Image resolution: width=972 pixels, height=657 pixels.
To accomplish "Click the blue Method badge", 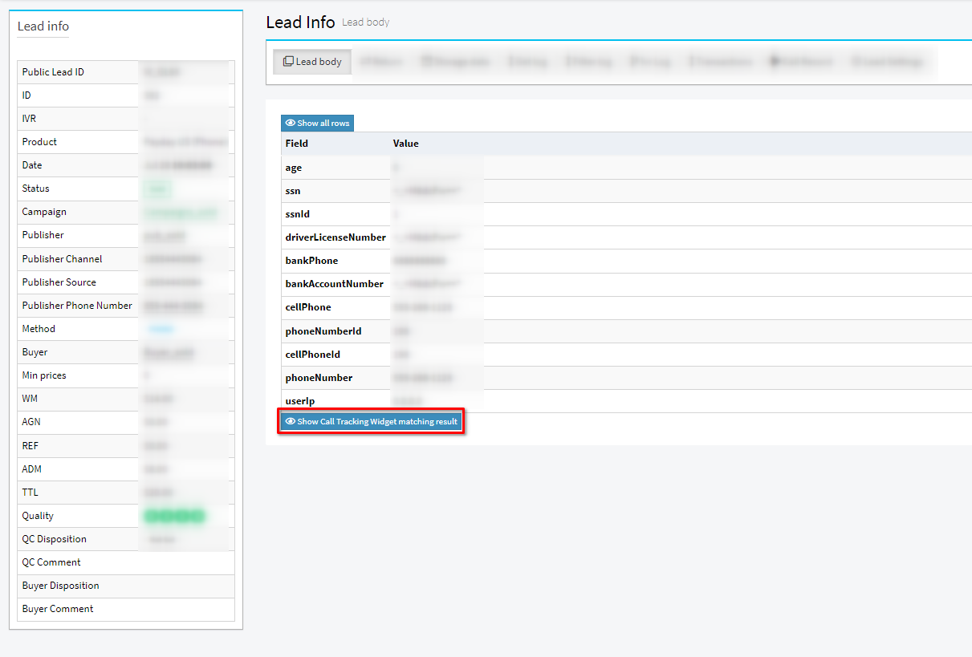I will pyautogui.click(x=161, y=329).
